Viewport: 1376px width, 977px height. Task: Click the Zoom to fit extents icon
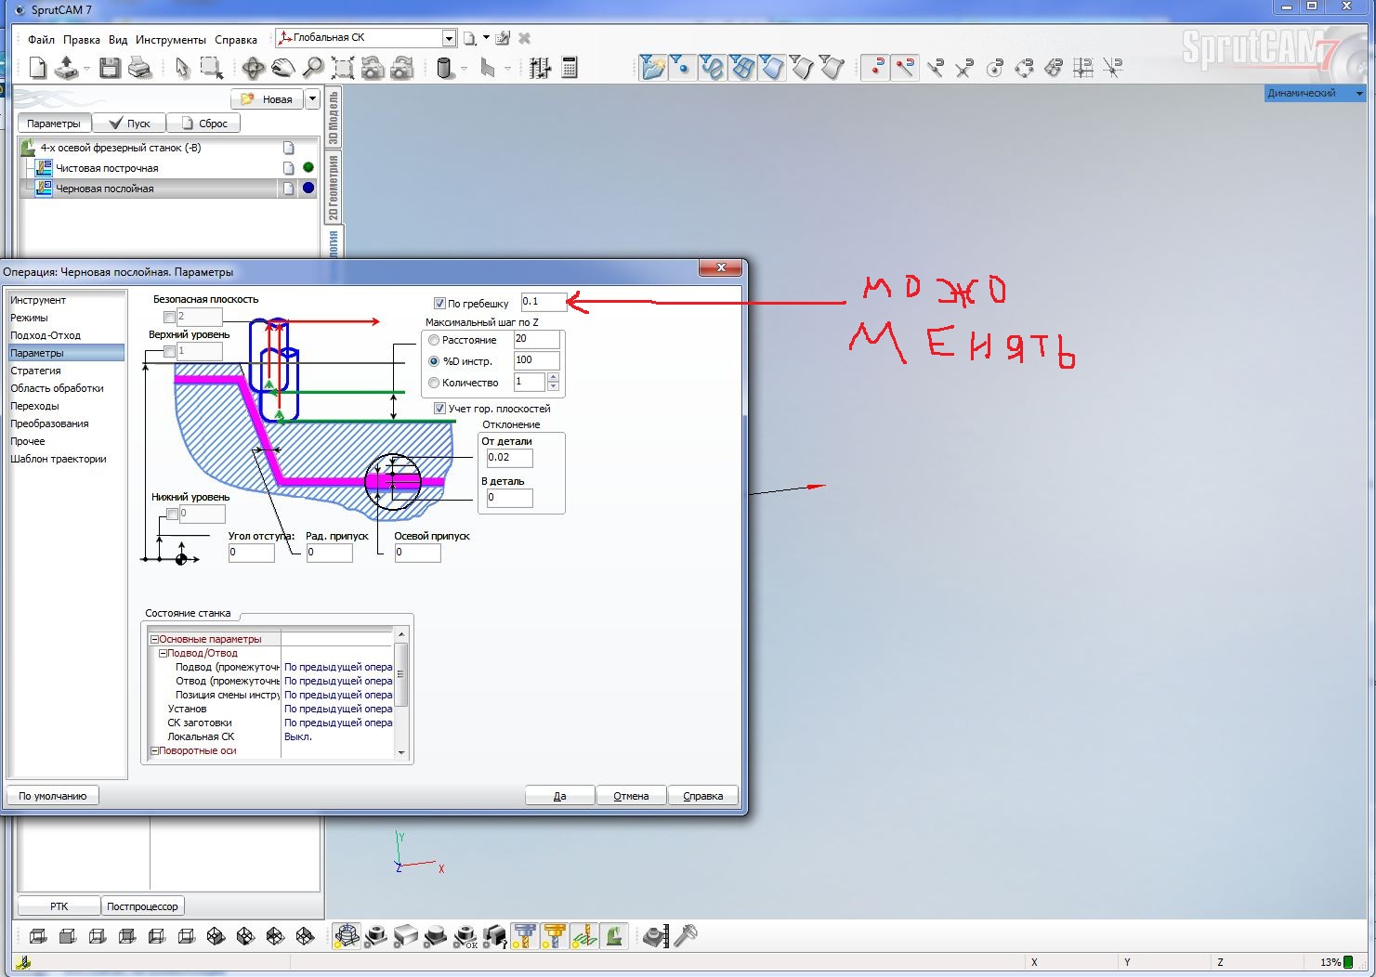point(343,68)
